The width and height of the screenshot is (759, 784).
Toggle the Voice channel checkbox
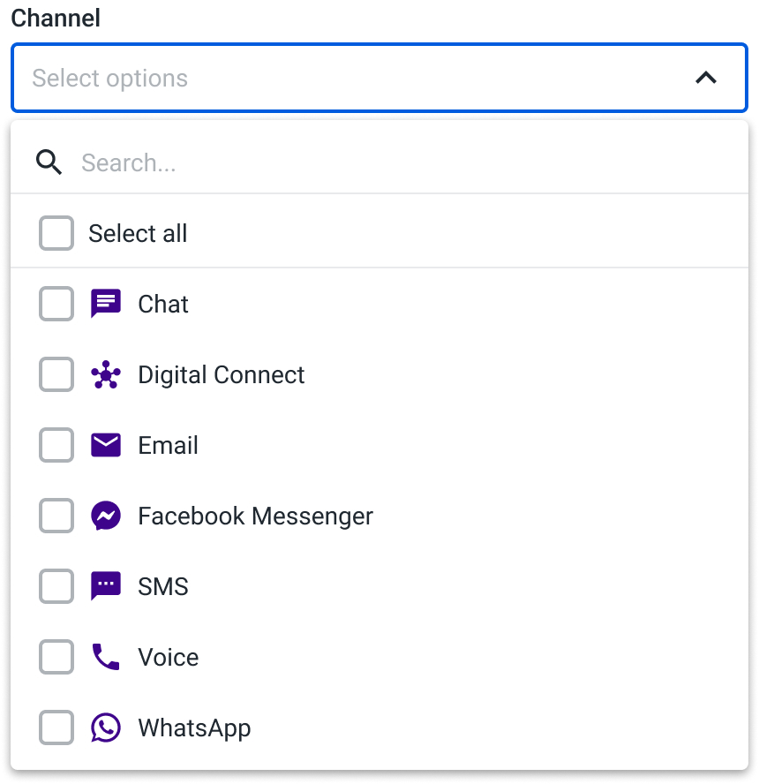(56, 657)
